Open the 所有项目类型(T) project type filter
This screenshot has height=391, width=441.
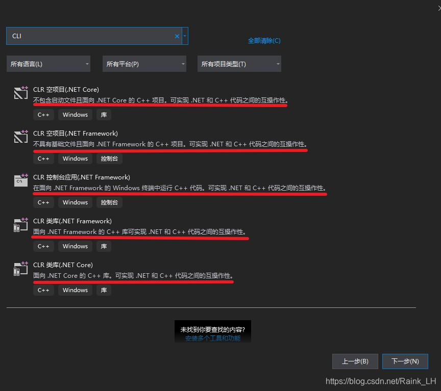click(239, 64)
